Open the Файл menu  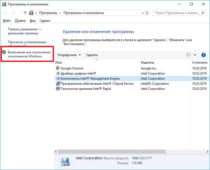point(7,21)
